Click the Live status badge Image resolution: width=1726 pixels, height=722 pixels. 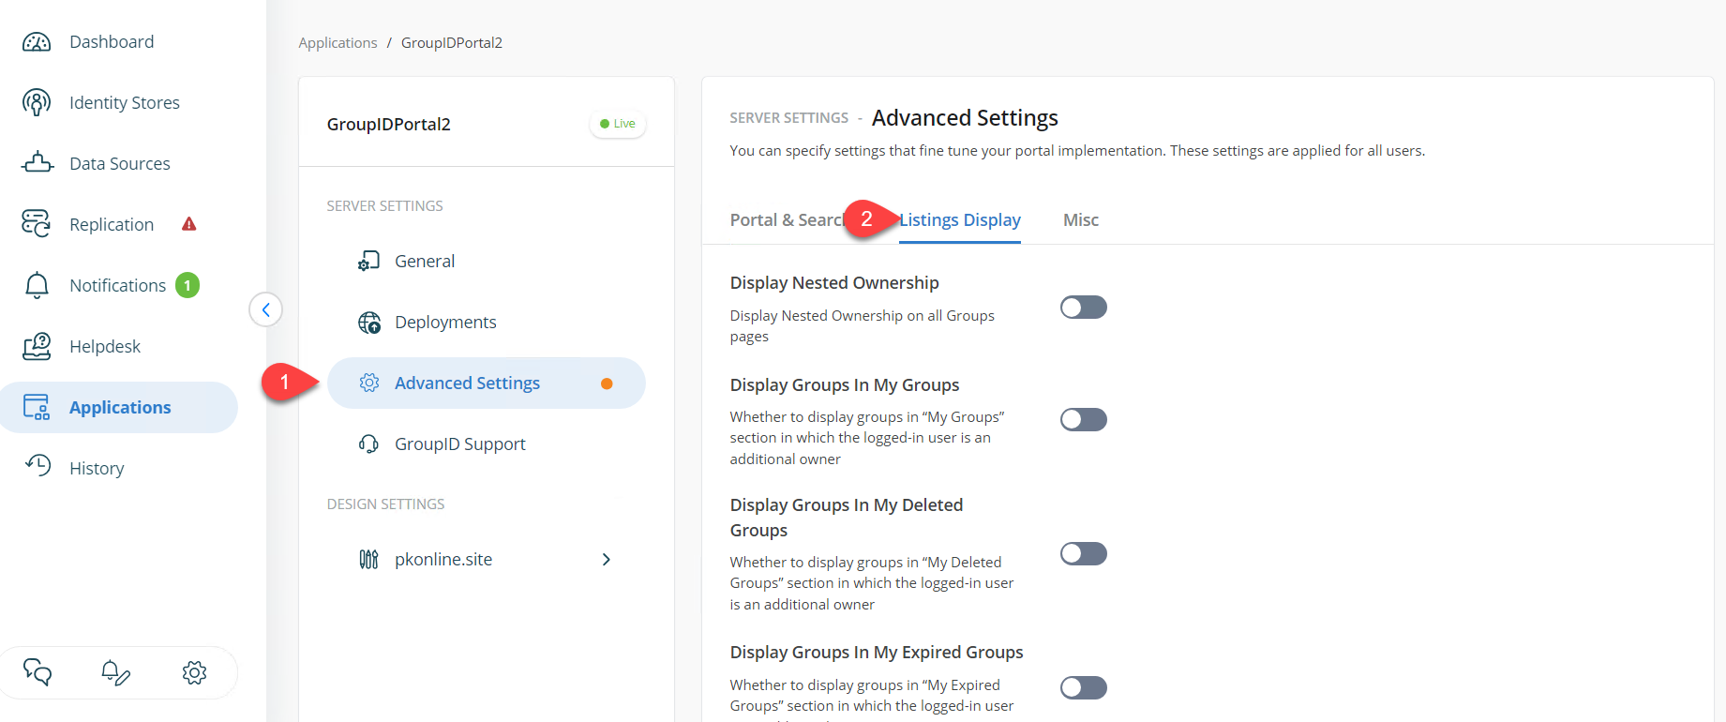(618, 124)
